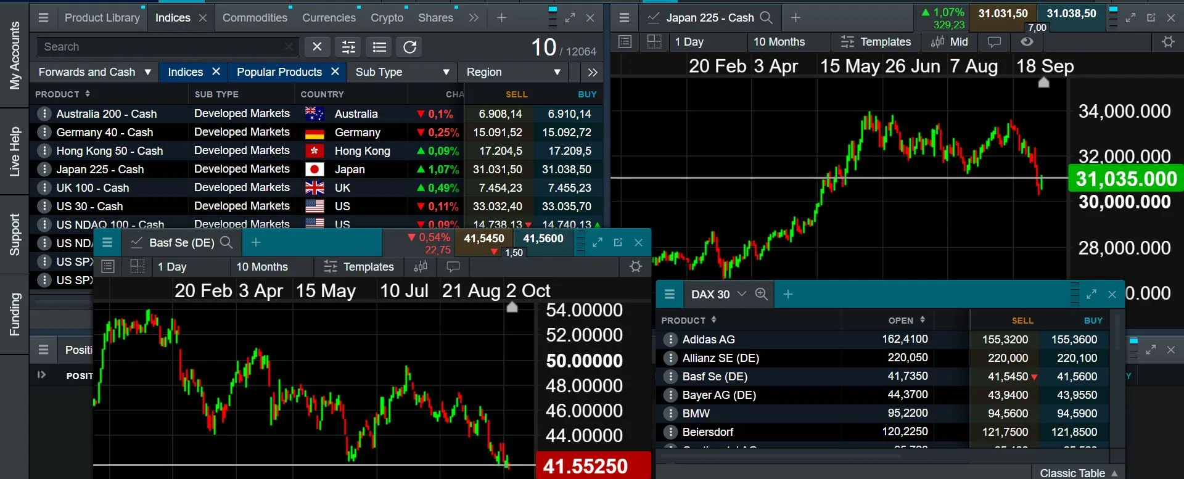This screenshot has height=479, width=1184.
Task: Open Templates on the Japan 225 chart
Action: pyautogui.click(x=876, y=42)
